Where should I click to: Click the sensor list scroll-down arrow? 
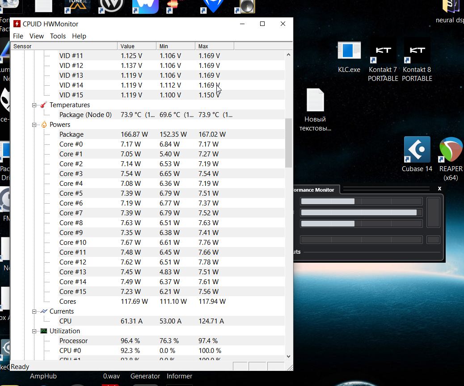coord(288,357)
